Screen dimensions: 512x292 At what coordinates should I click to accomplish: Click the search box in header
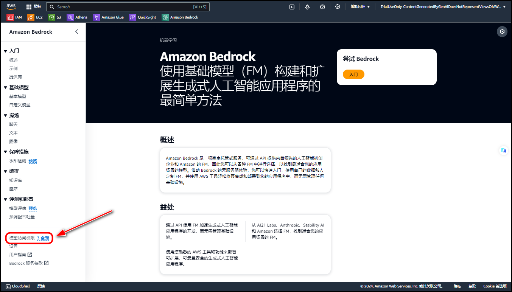tap(128, 7)
